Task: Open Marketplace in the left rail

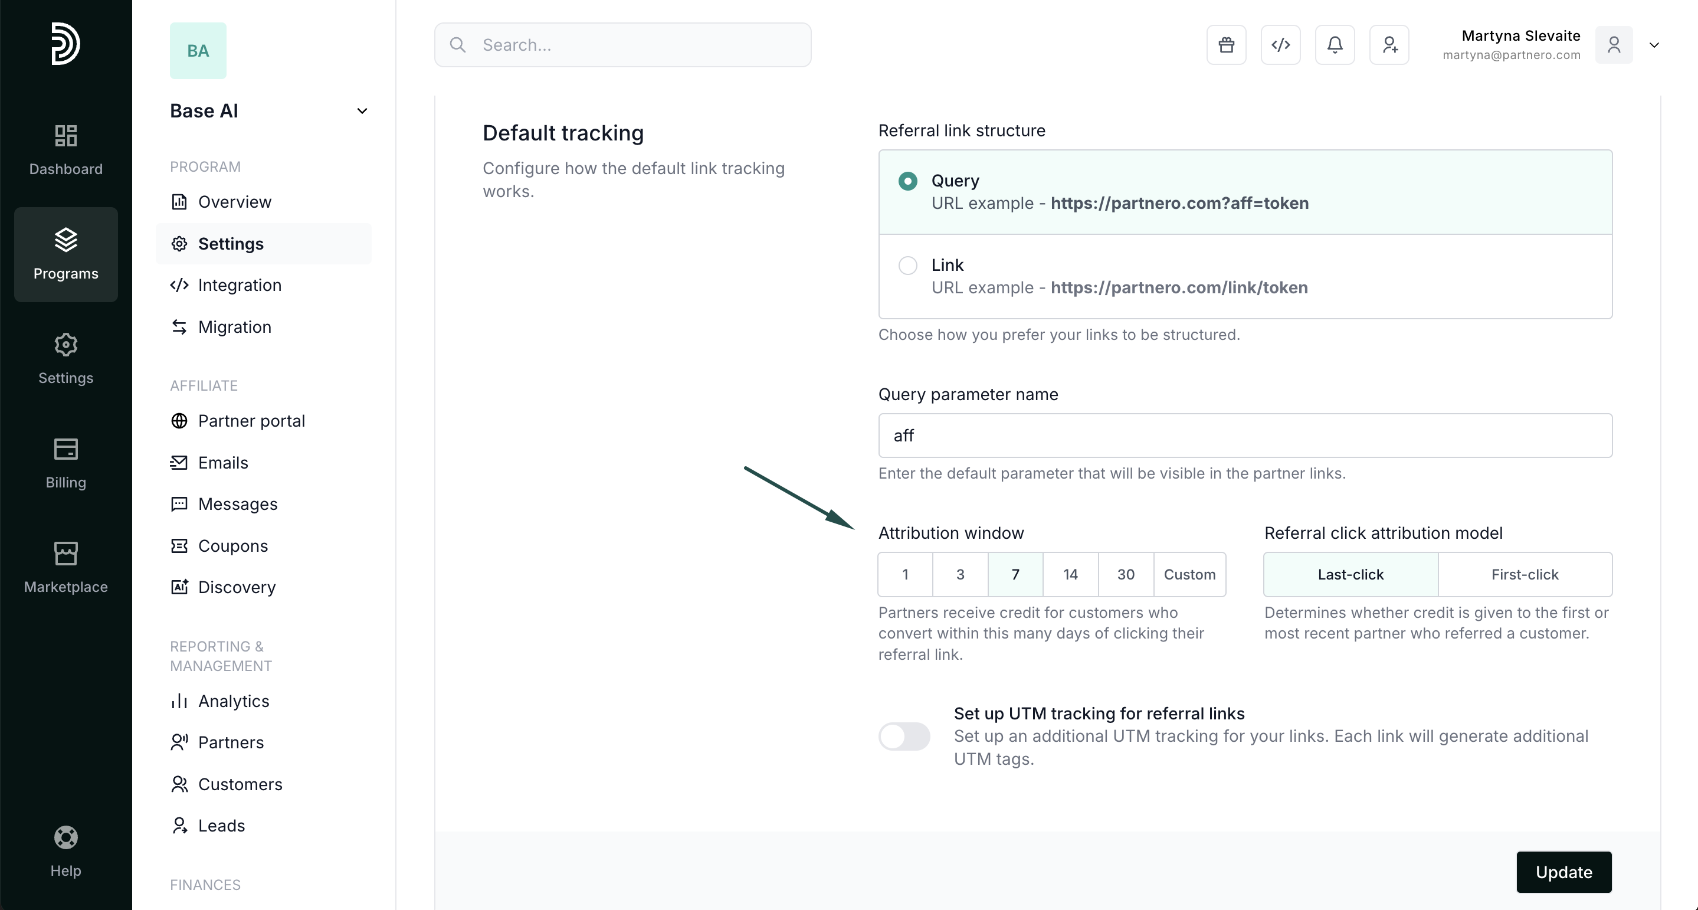Action: tap(66, 567)
